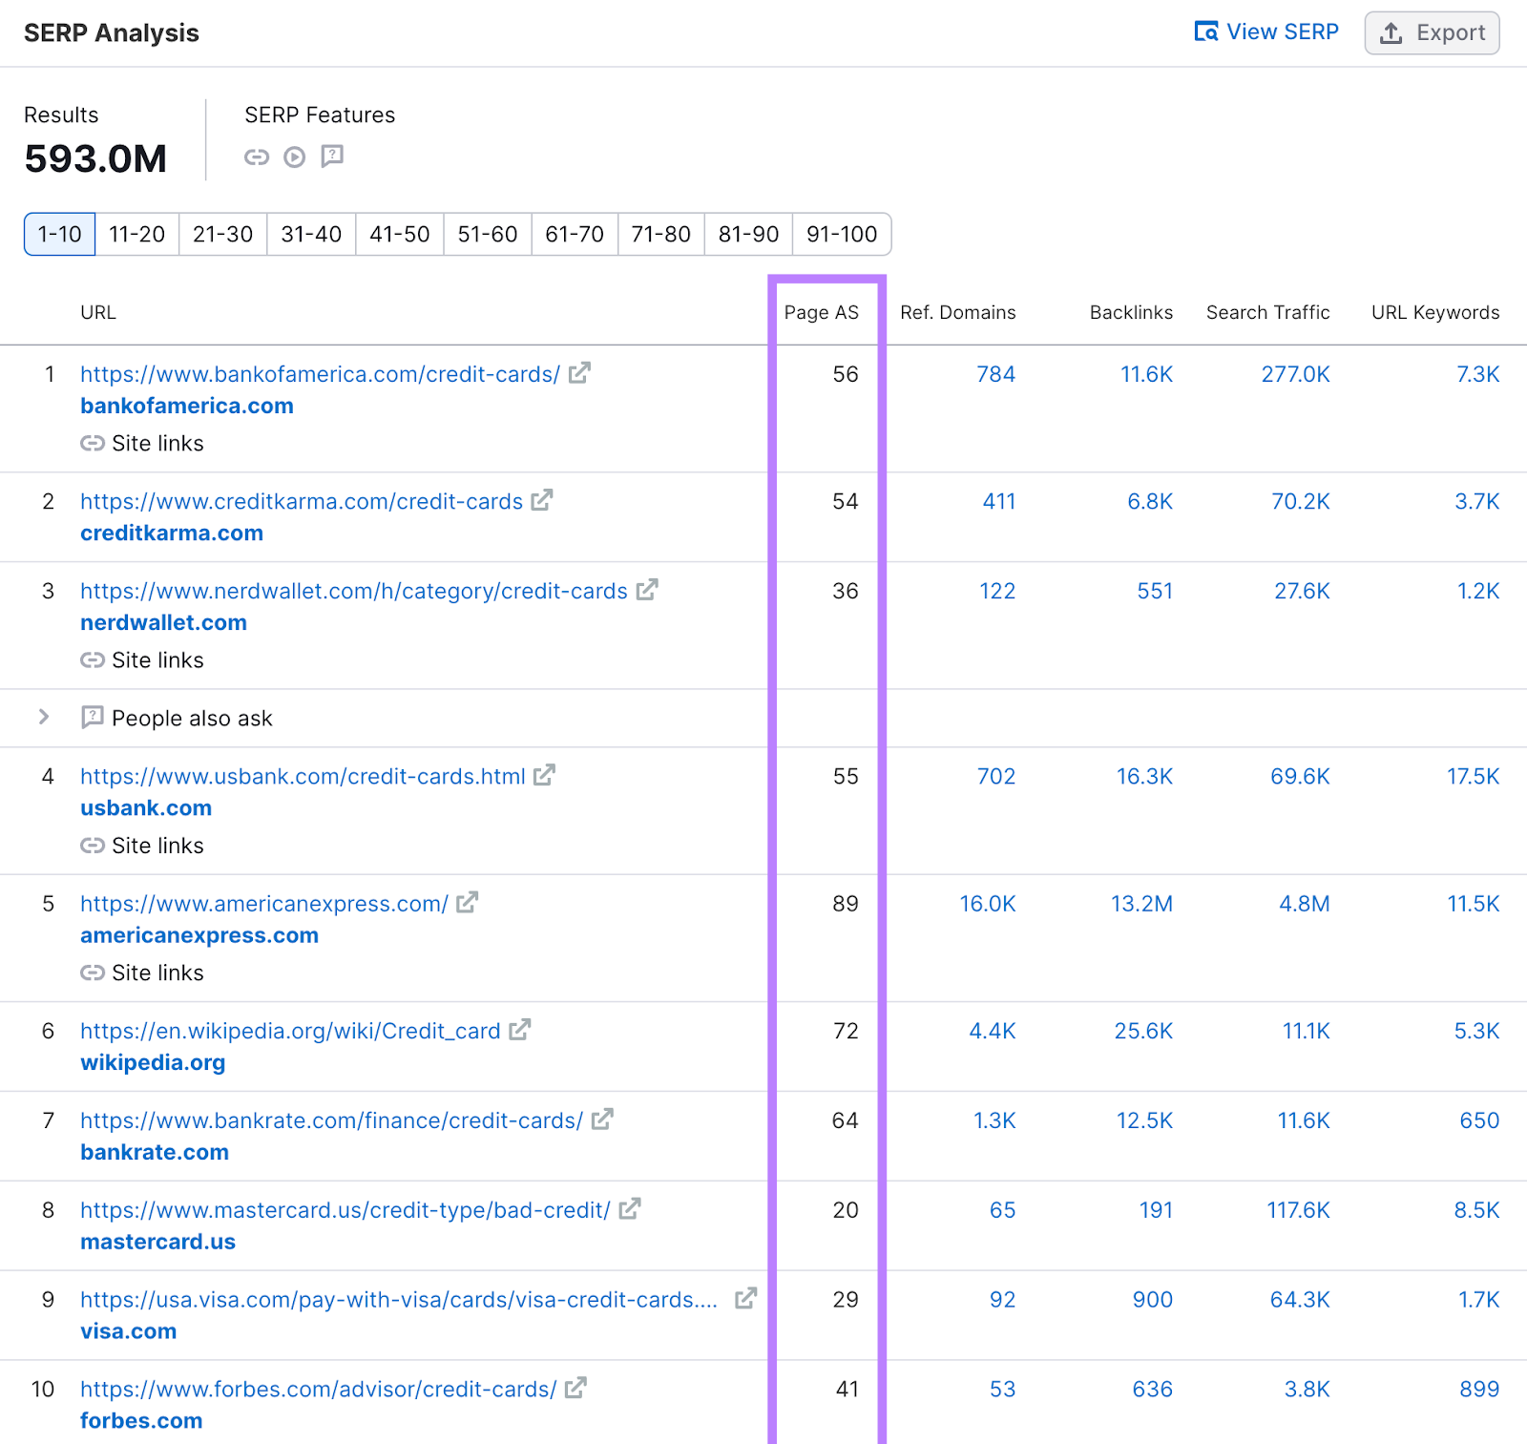The image size is (1527, 1444).
Task: Open external link icon for nerdwallet.com URL
Action: click(647, 590)
